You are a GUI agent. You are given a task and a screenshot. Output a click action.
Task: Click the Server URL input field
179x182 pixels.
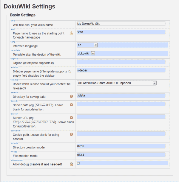tap(121, 116)
